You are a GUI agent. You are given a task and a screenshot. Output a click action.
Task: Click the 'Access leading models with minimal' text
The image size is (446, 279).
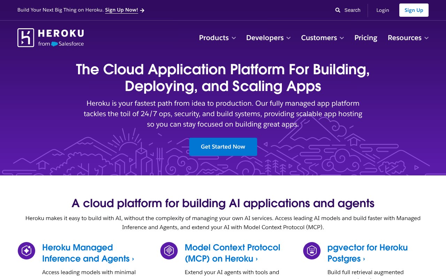click(89, 272)
